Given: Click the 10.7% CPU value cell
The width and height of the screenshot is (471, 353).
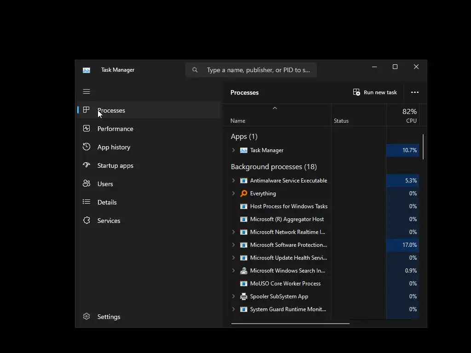Looking at the screenshot, I should pos(403,150).
